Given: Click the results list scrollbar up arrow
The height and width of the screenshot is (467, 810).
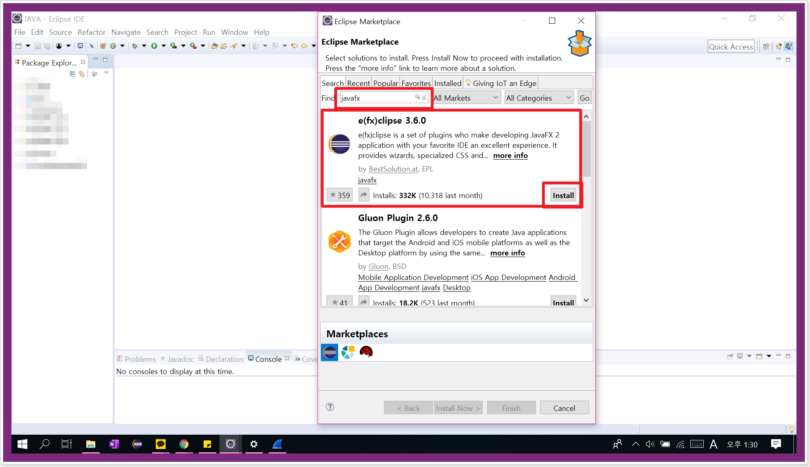Looking at the screenshot, I should [586, 116].
